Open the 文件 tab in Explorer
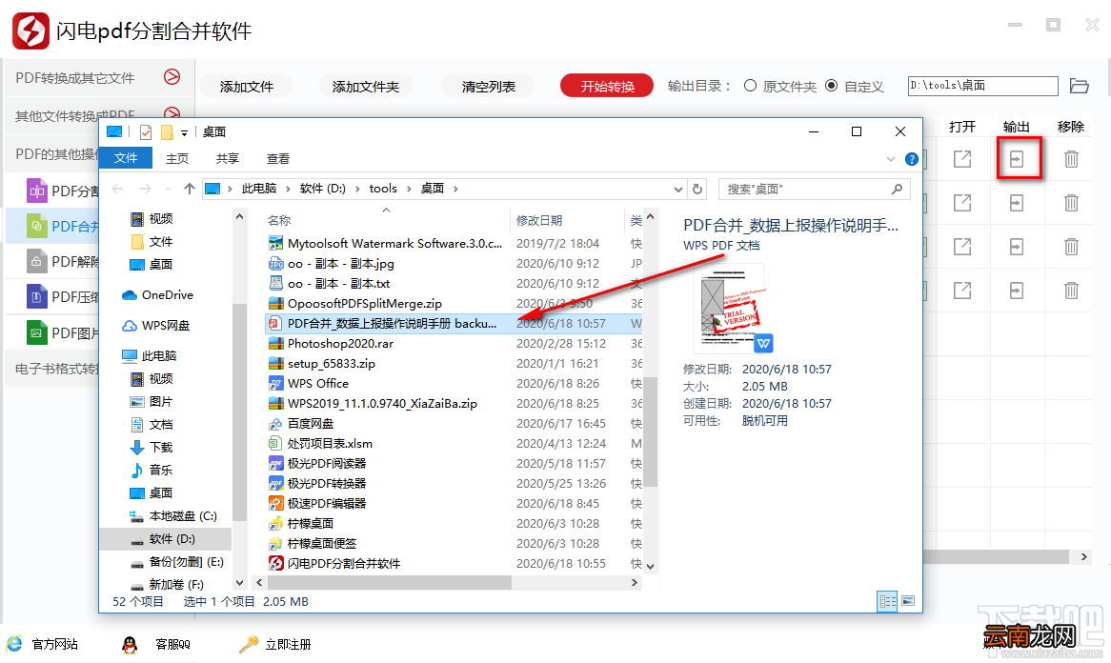Viewport: 1111px width, 663px height. click(x=126, y=158)
